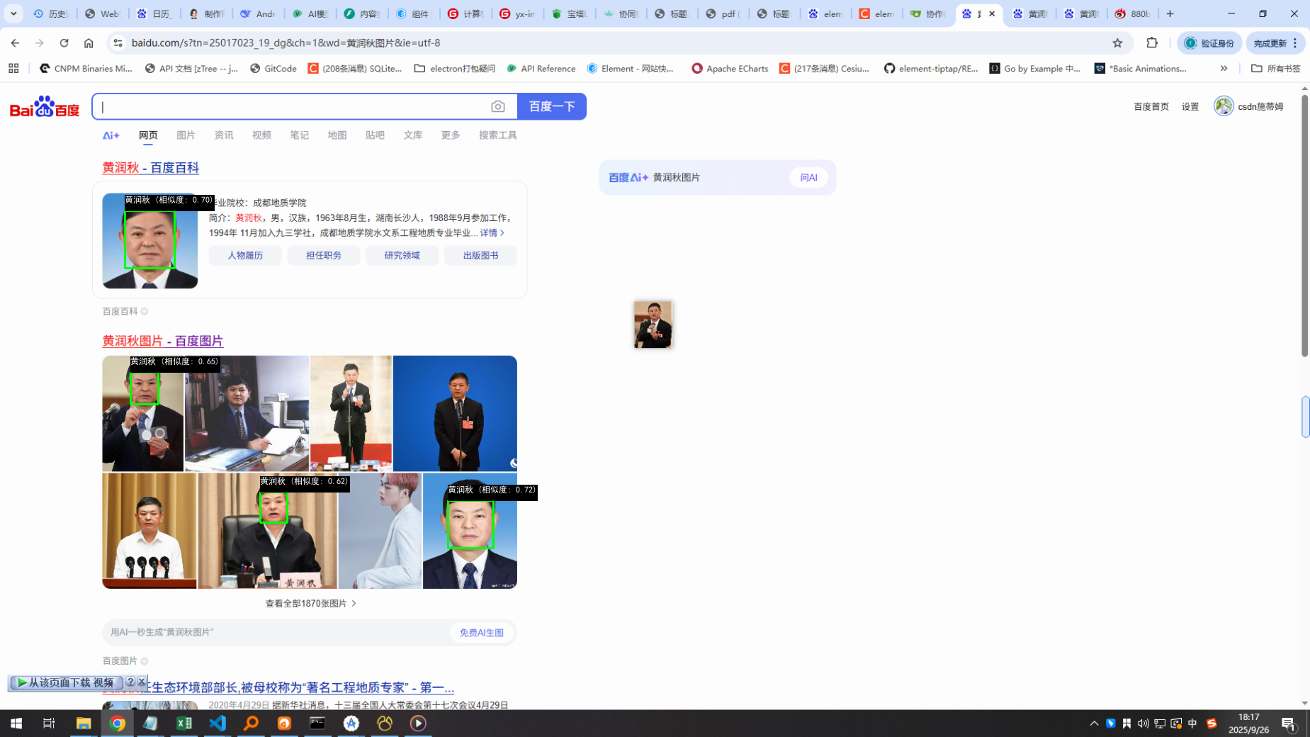Click the camera image-search icon
Image resolution: width=1310 pixels, height=737 pixels.
(497, 106)
